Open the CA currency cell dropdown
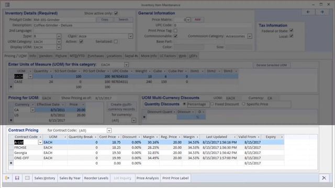This screenshot has height=188, width=335. [32, 110]
